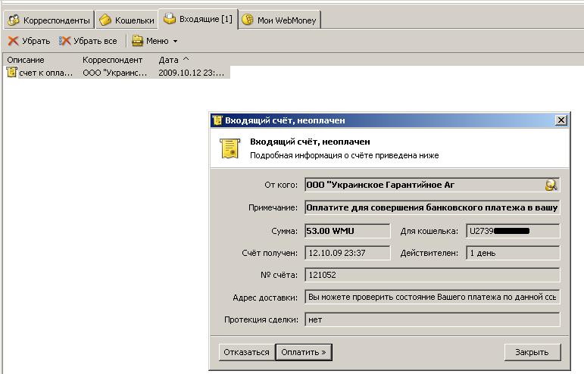Image resolution: width=584 pixels, height=374 pixels.
Task: Click the large invoice icon in dialog header
Action: (230, 148)
